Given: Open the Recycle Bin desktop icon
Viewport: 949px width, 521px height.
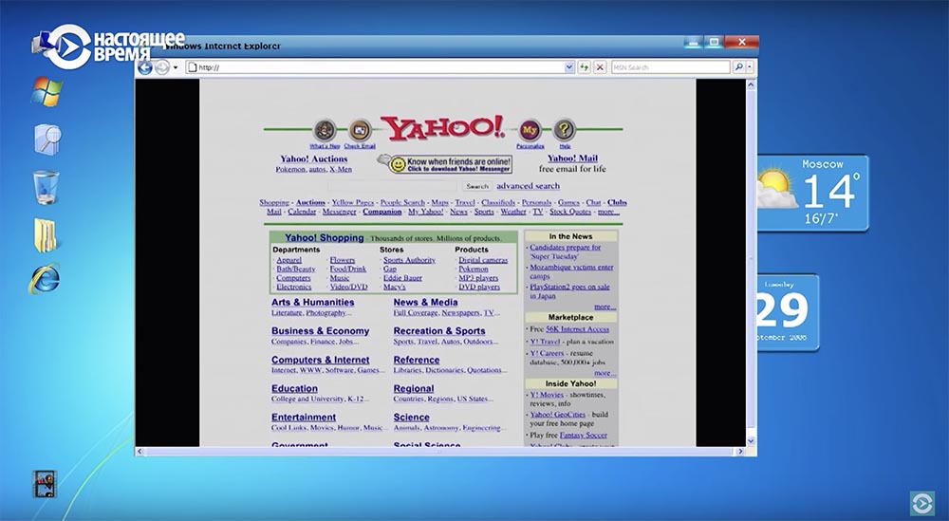Looking at the screenshot, I should 46,186.
